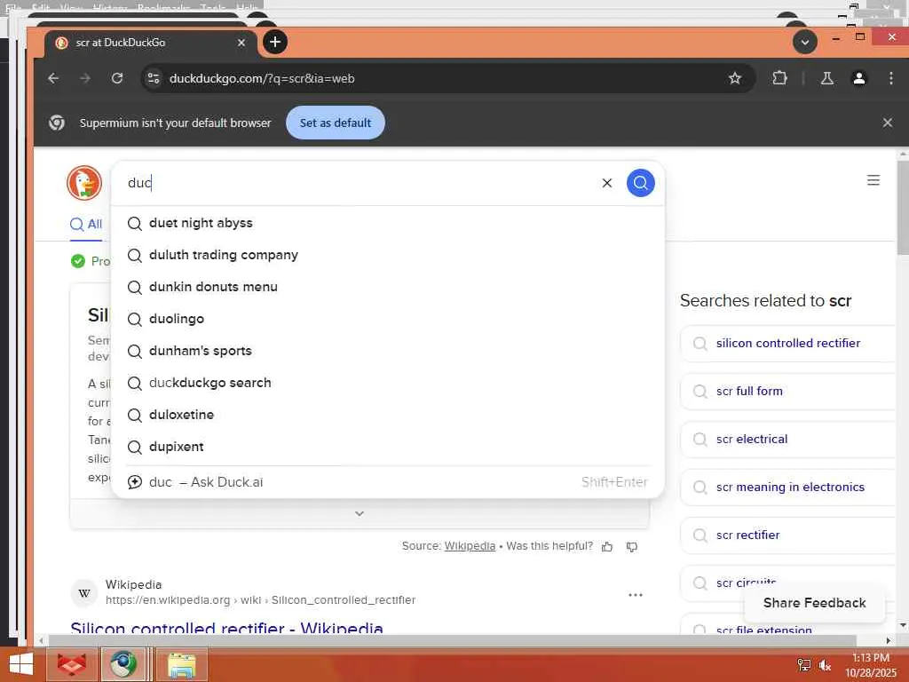Open the browser three-dot menu
The height and width of the screenshot is (682, 909).
[x=891, y=78]
